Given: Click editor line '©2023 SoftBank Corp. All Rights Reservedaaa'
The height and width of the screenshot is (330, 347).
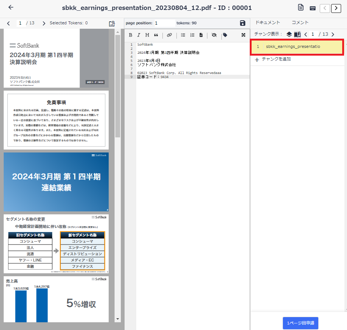Looking at the screenshot, I should pos(179,73).
